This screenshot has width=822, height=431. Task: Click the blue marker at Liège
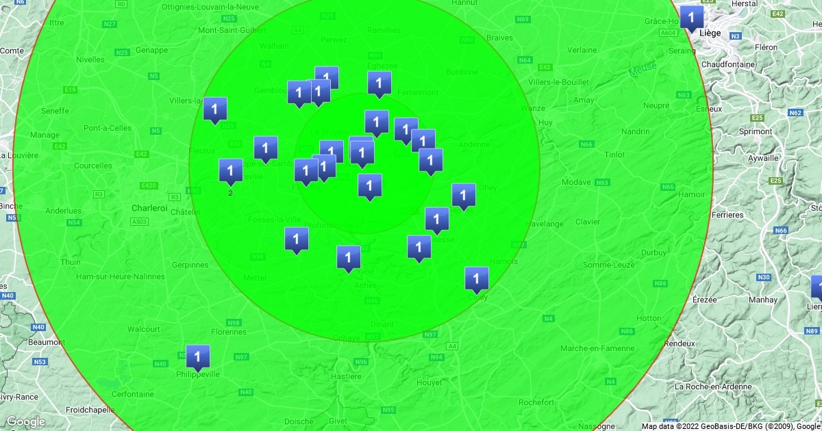(691, 18)
